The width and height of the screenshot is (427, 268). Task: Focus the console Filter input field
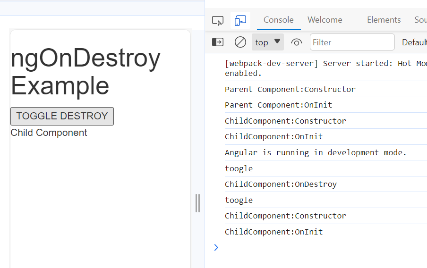[x=352, y=42]
